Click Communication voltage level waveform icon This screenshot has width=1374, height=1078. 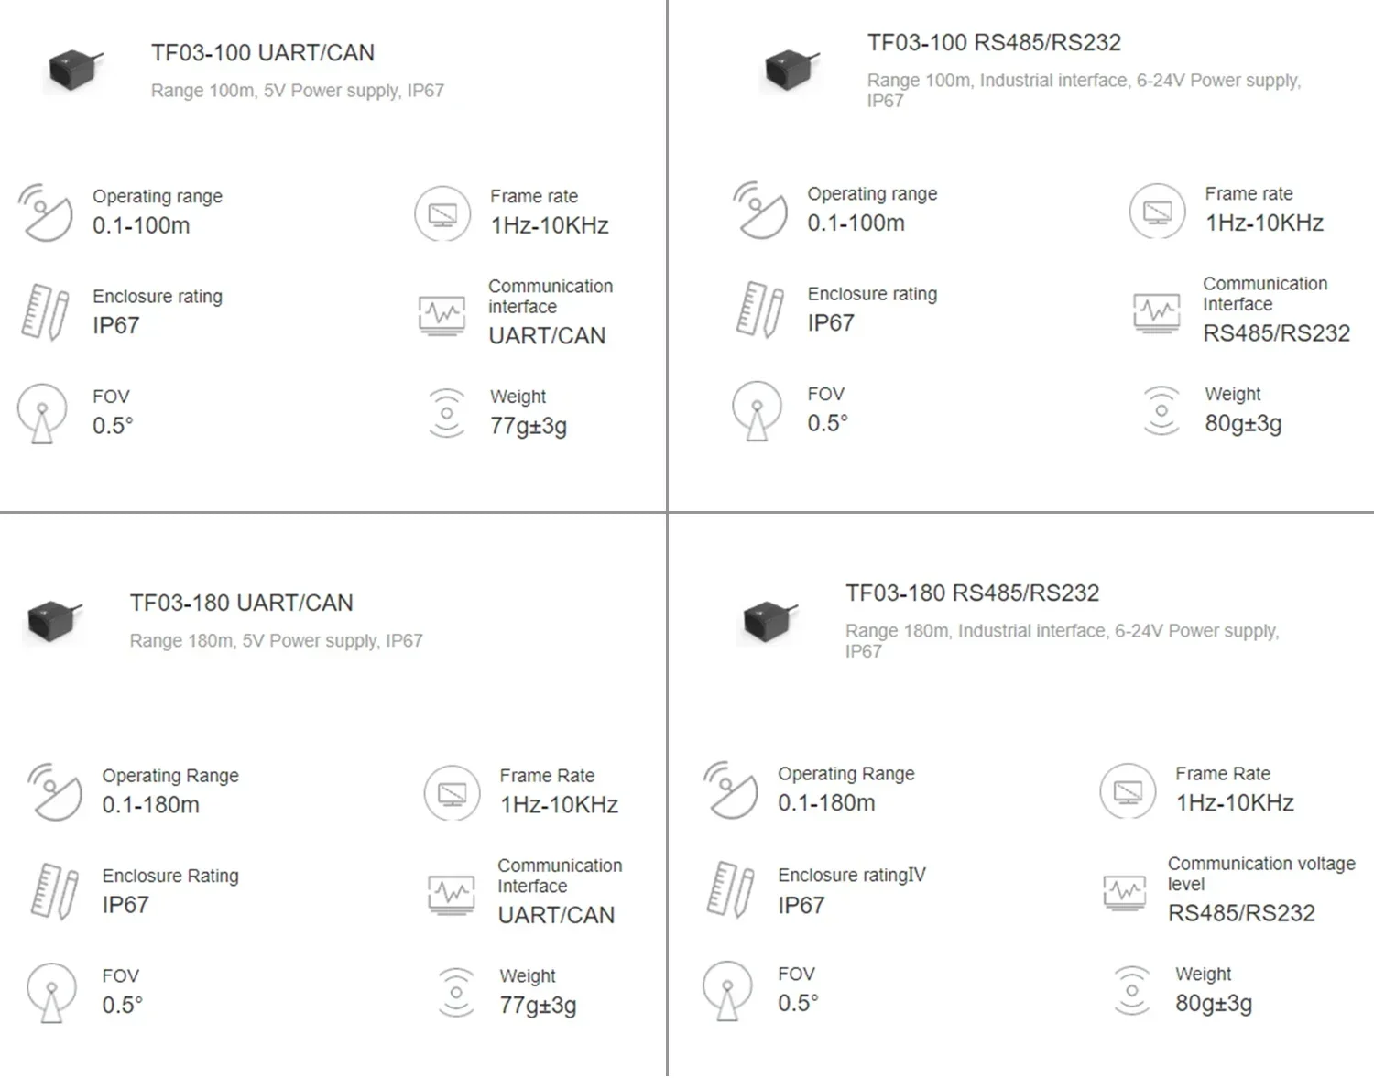pos(1126,892)
